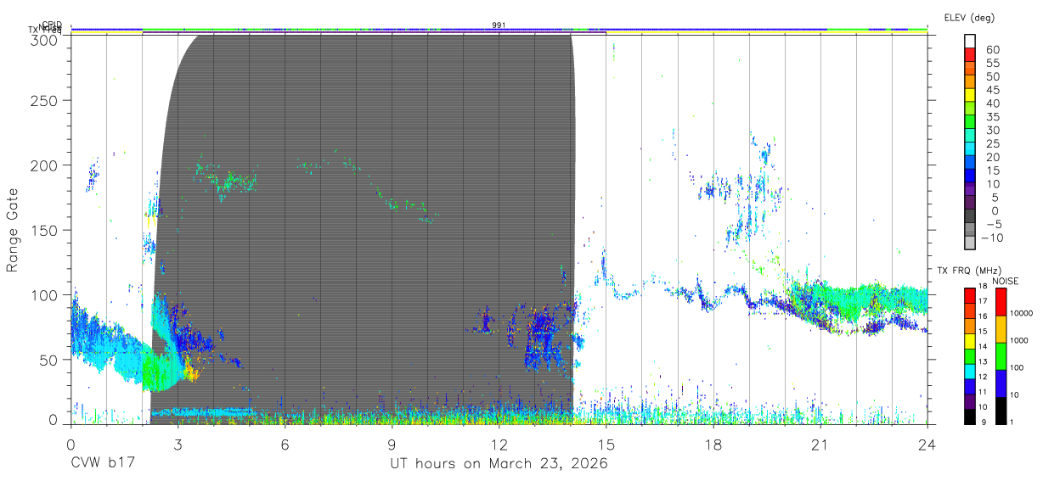1043x481 pixels.
Task: Click the light gray bottom segment of the ELEV colorbar
Action: pyautogui.click(x=972, y=244)
